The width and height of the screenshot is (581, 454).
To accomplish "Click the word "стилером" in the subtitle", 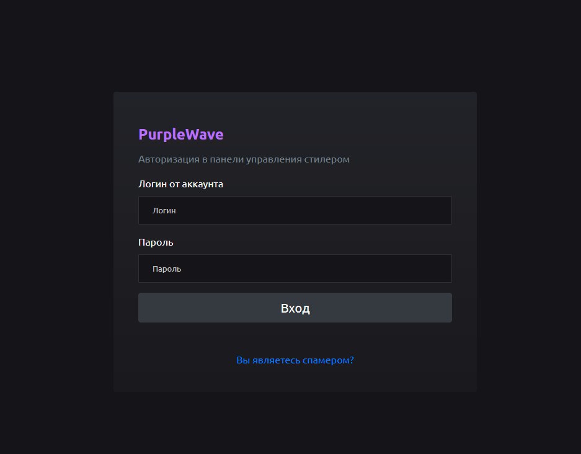I will click(327, 159).
